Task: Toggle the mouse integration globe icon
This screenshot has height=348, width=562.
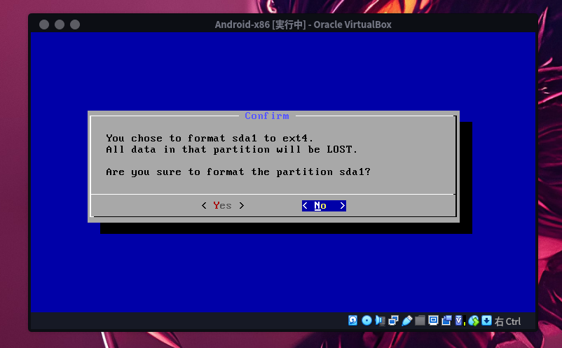Action: [474, 321]
